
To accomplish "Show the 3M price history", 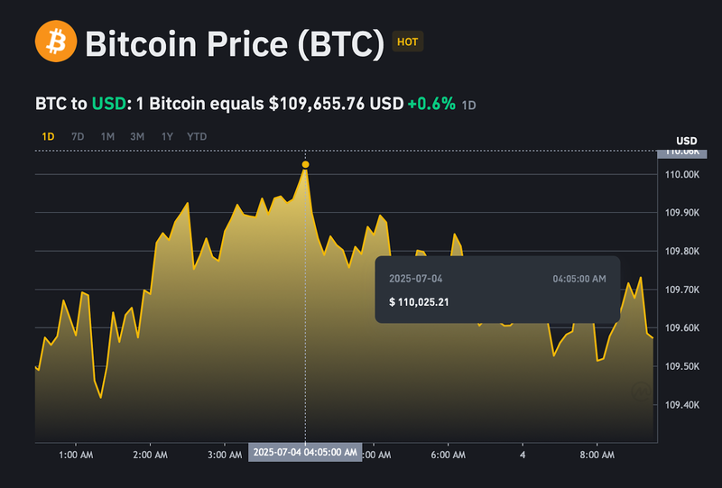I will (x=137, y=136).
